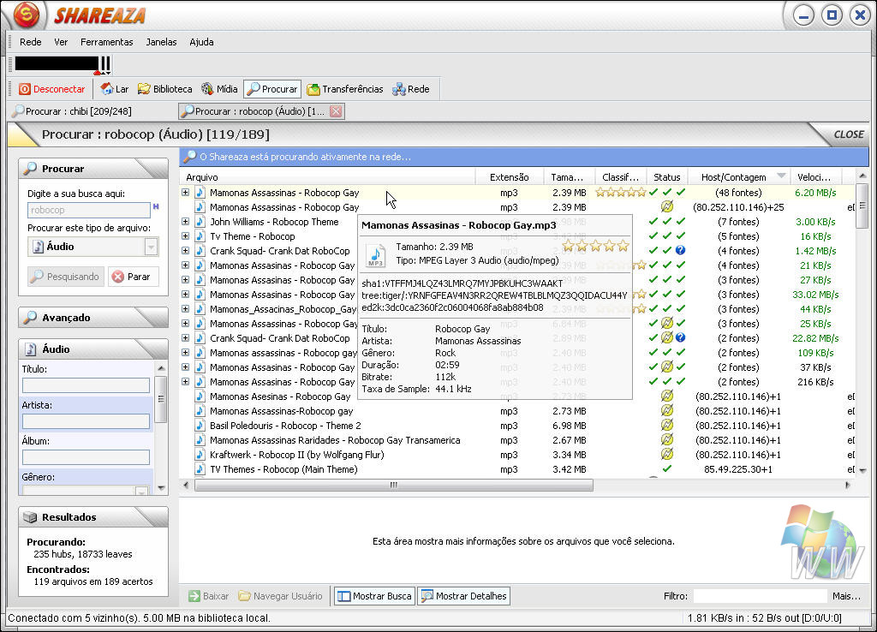Click the Desconectar toolbar button

click(52, 89)
